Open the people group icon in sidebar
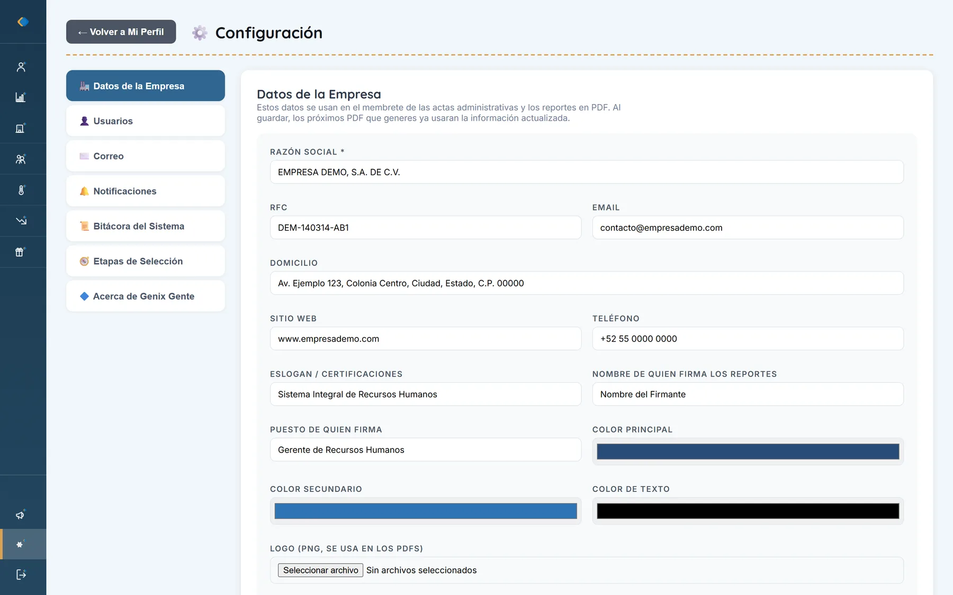The width and height of the screenshot is (953, 595). (x=21, y=159)
